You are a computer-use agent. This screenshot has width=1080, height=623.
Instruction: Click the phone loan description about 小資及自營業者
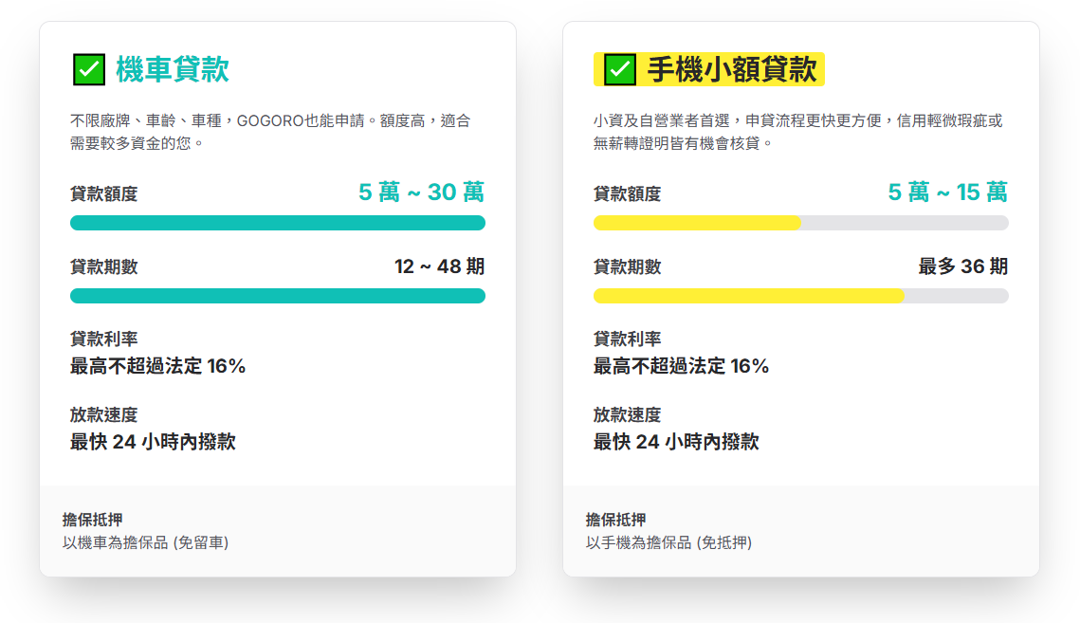pyautogui.click(x=796, y=132)
